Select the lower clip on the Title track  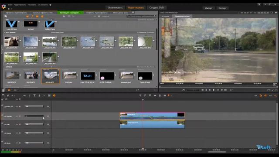point(152,124)
